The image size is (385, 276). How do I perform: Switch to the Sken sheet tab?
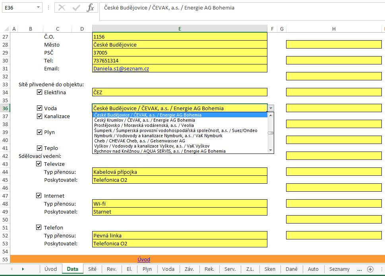(270, 269)
